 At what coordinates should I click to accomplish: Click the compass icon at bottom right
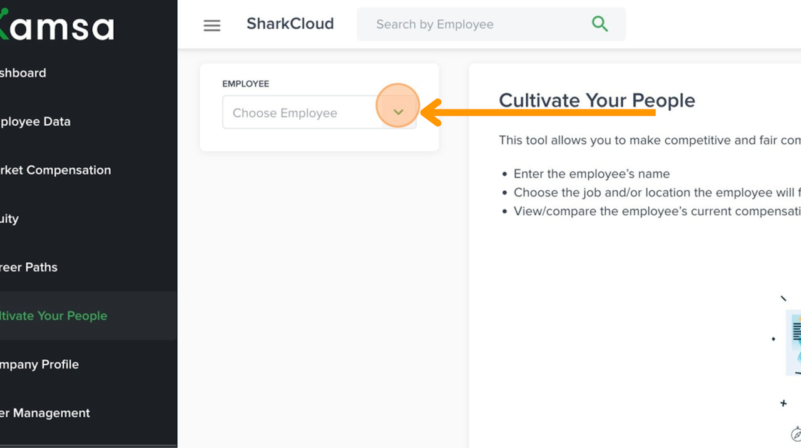[x=796, y=433]
